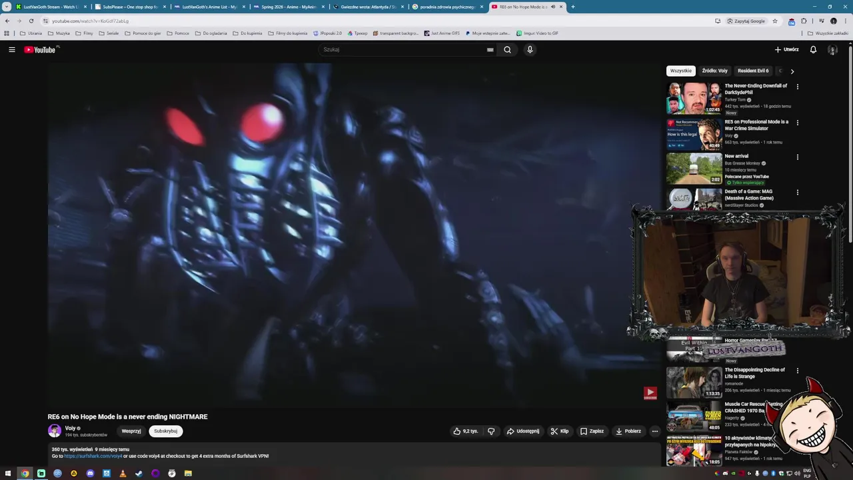Dislike the video with thumbs down

491,431
